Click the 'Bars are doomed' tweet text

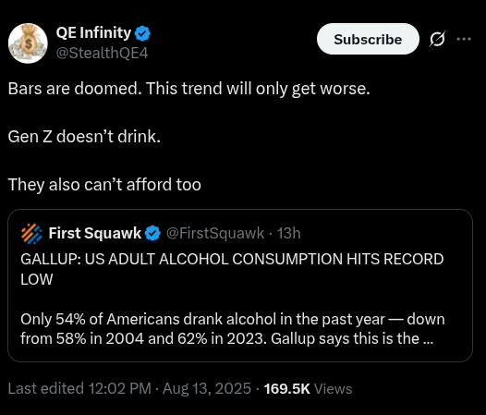(189, 89)
